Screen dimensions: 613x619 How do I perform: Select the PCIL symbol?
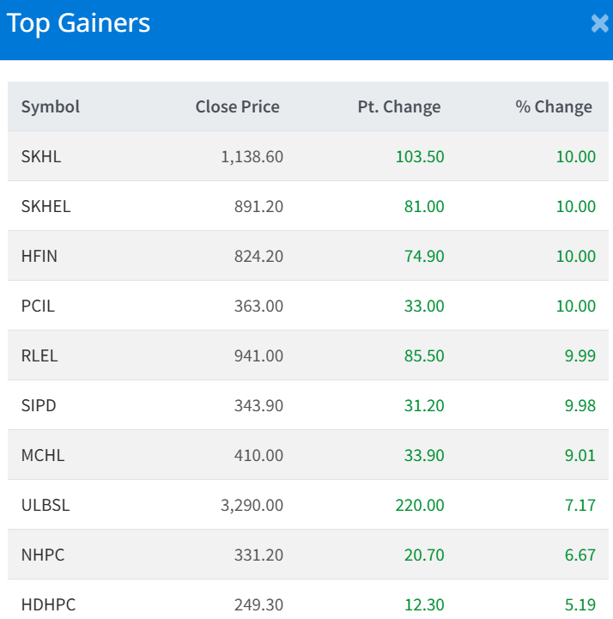pyautogui.click(x=38, y=306)
